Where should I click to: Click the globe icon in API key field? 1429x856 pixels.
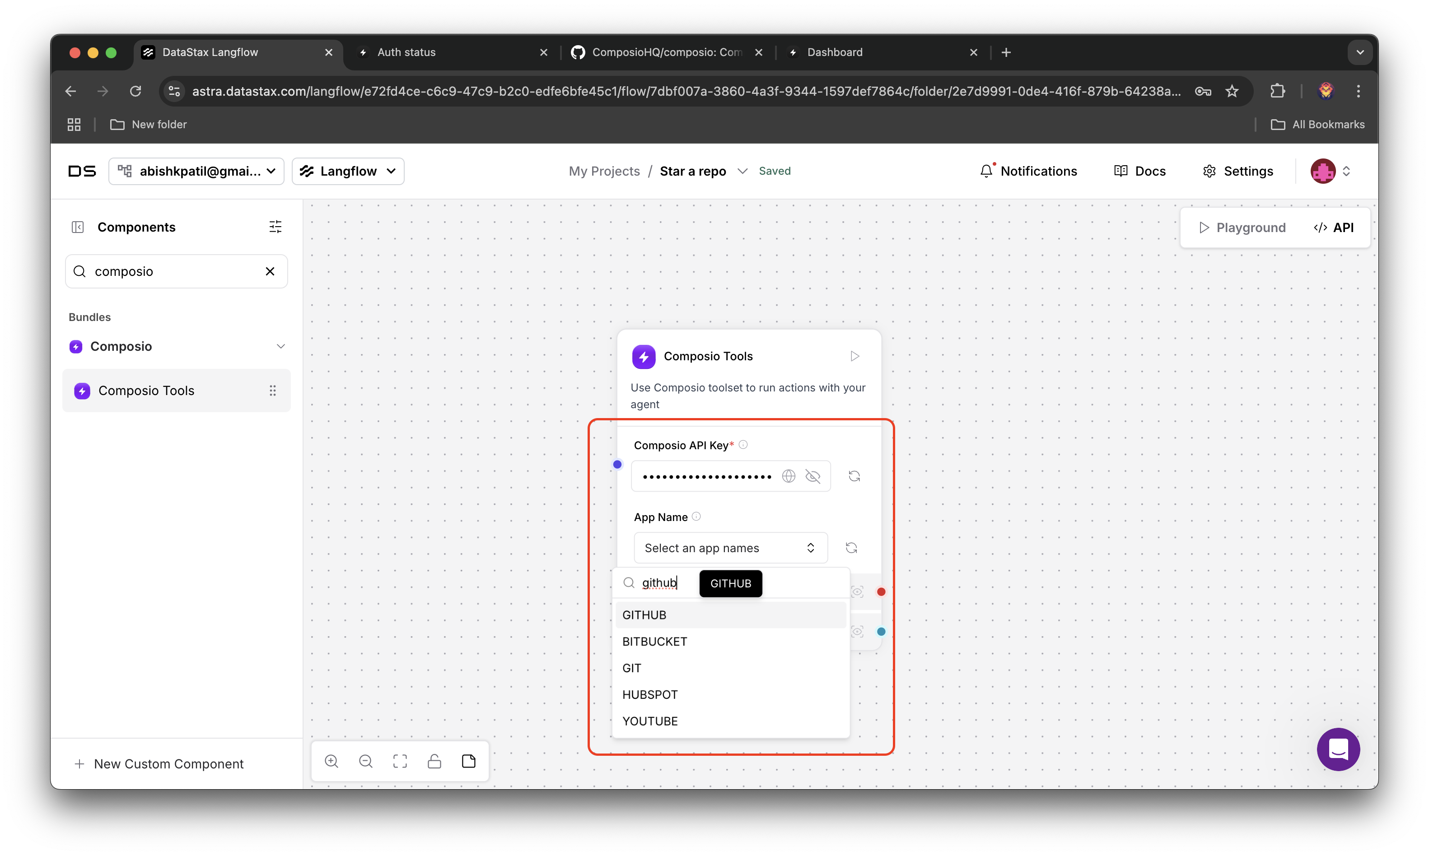click(788, 476)
